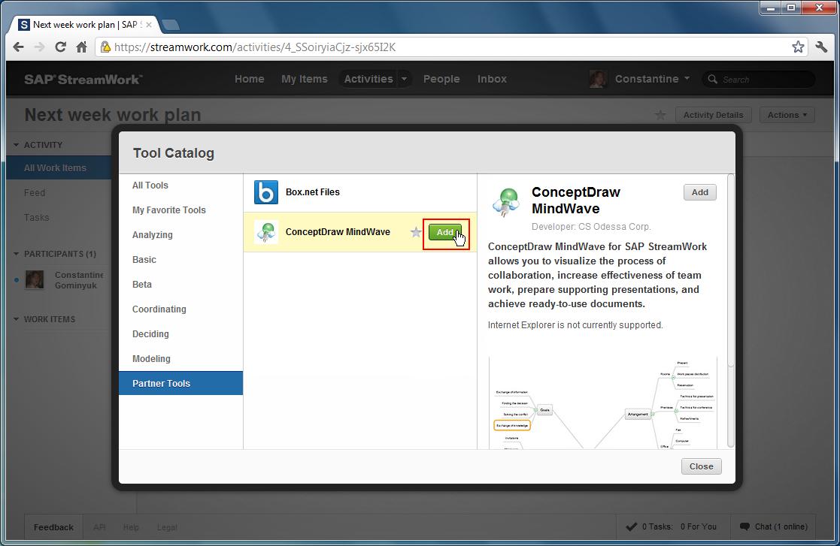
Task: Select All Work Items in sidebar
Action: [x=59, y=168]
